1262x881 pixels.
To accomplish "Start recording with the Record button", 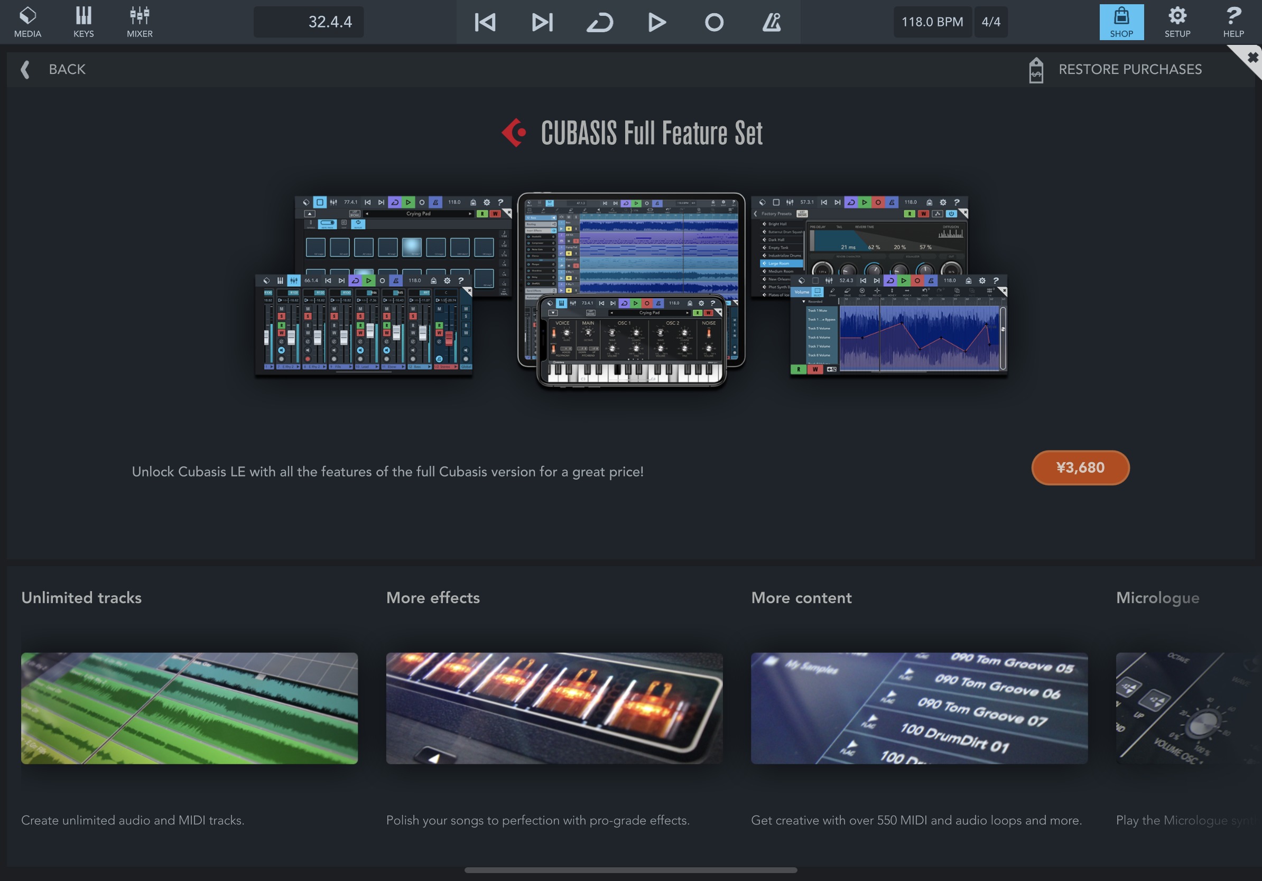I will [x=714, y=22].
